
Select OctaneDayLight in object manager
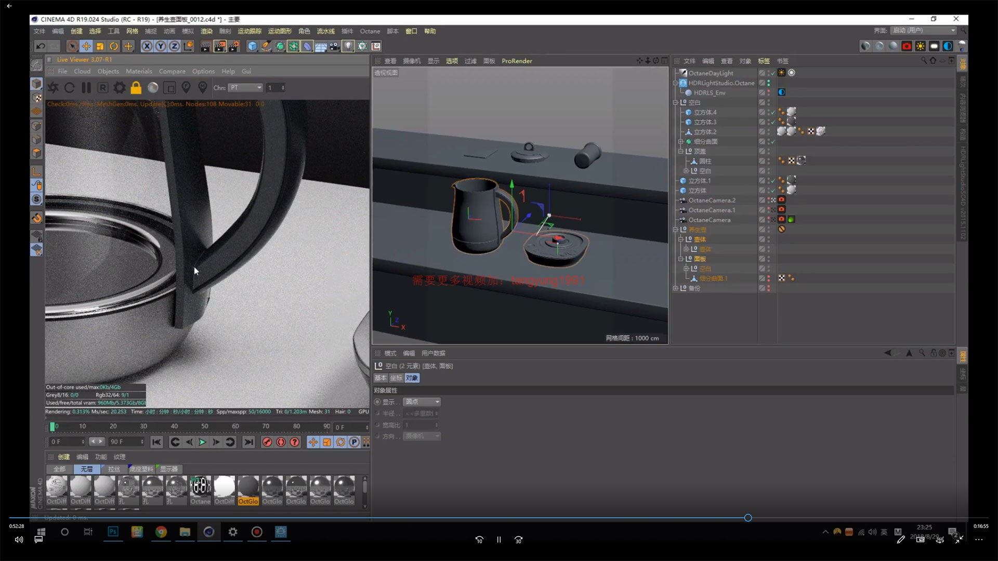pos(711,73)
